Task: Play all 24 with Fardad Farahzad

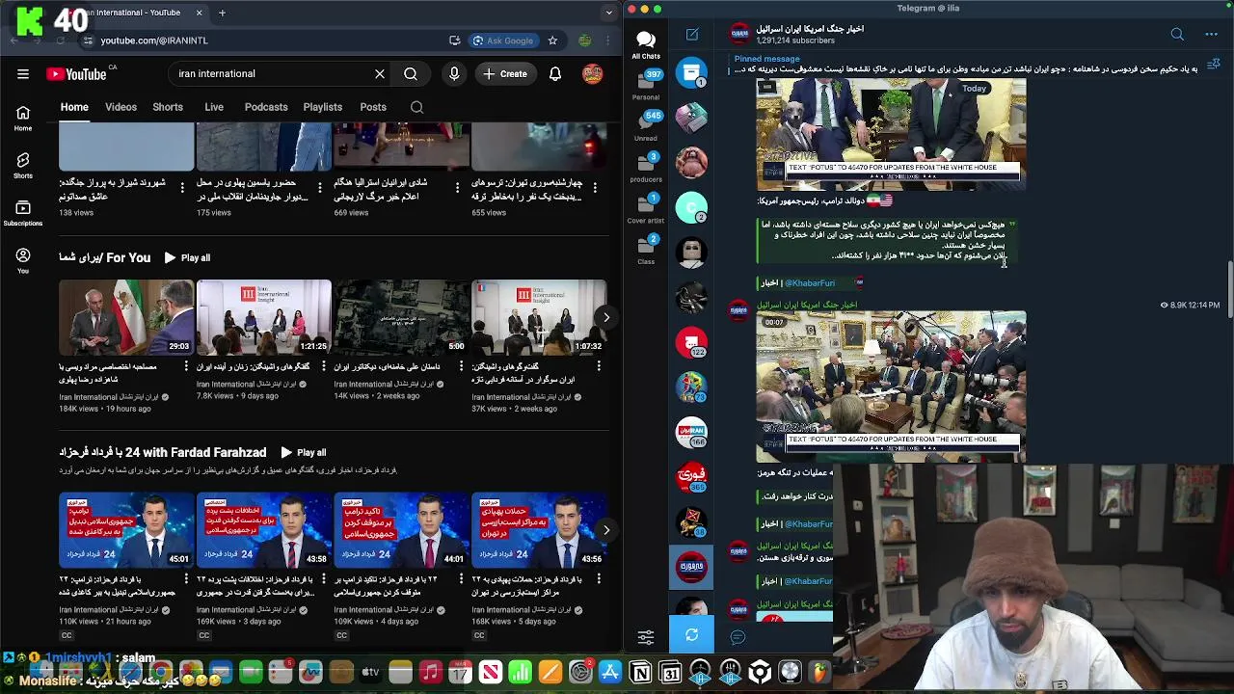Action: [303, 452]
